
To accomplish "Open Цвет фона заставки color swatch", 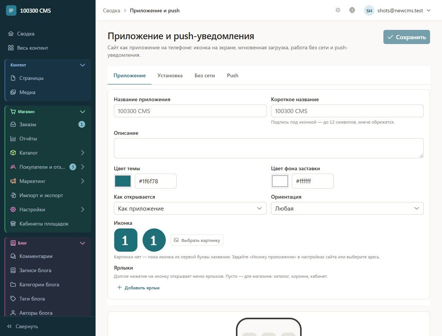I will click(280, 181).
